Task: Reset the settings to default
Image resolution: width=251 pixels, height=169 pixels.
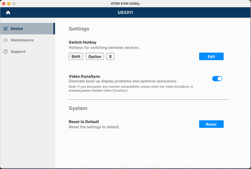Action: tap(211, 124)
